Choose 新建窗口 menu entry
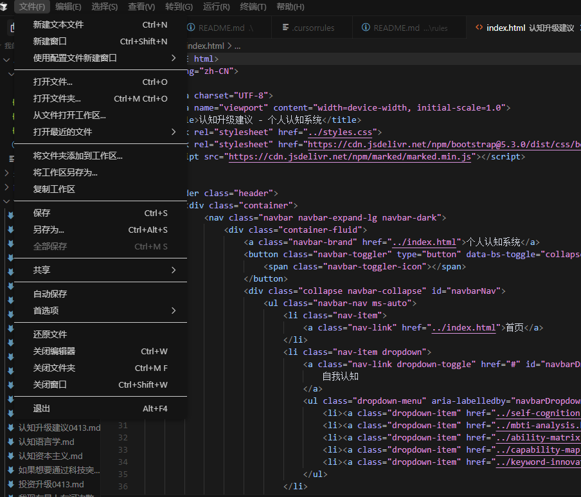 coord(100,41)
